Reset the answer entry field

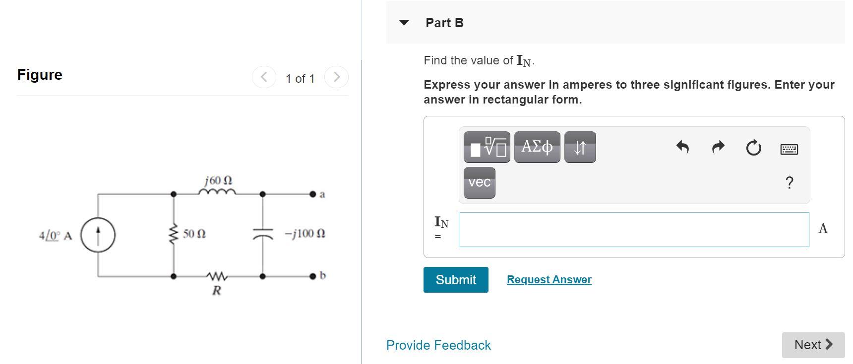click(x=753, y=147)
